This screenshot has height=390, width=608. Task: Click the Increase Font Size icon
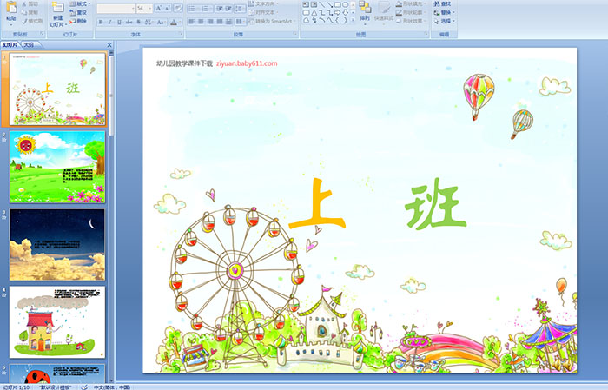(x=157, y=8)
